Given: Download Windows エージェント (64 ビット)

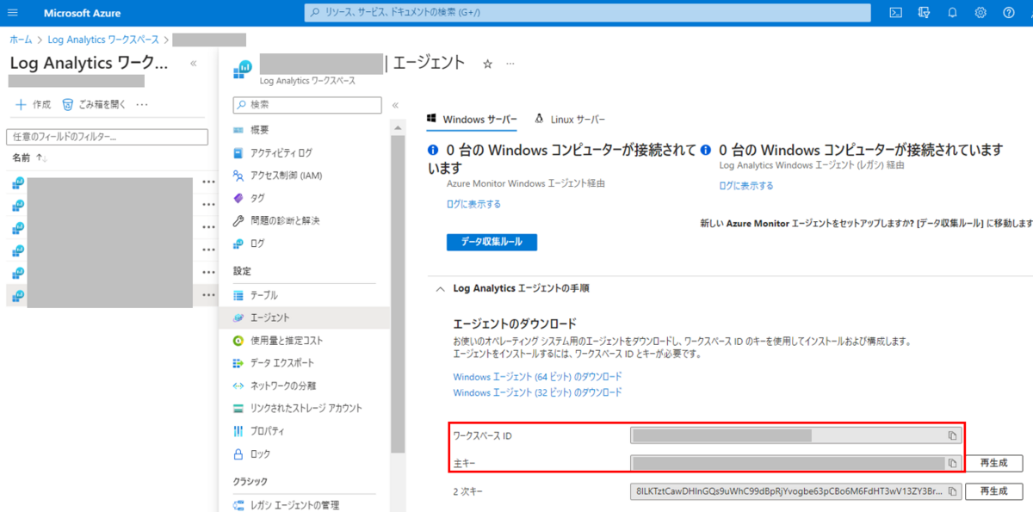Looking at the screenshot, I should click(x=537, y=377).
